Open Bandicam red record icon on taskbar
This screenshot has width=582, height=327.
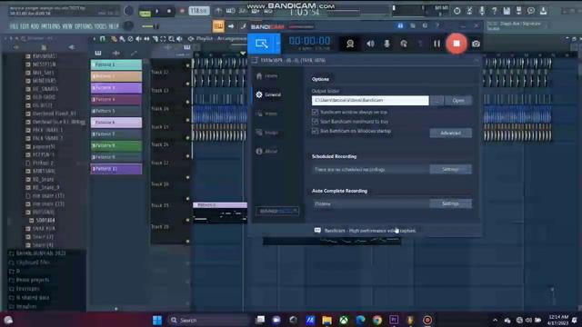click(427, 320)
